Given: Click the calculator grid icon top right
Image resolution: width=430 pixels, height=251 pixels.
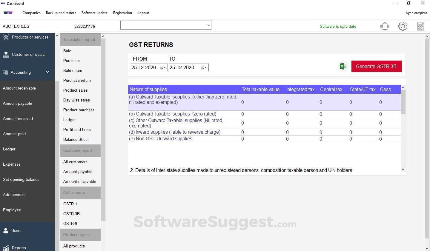Looking at the screenshot, I should (x=420, y=26).
